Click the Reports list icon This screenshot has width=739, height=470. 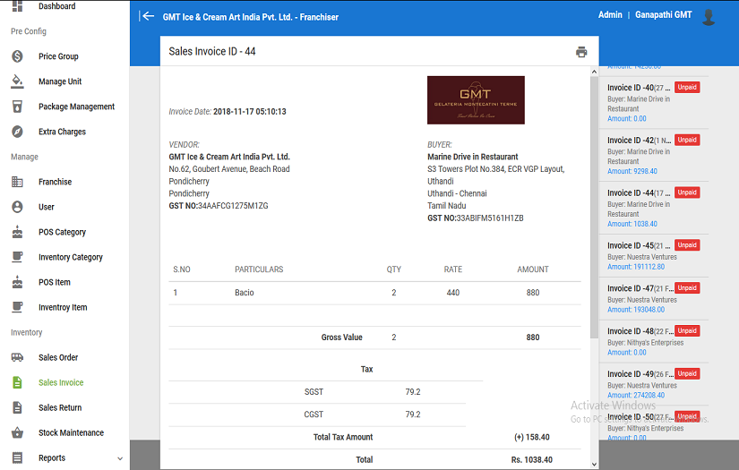(17, 457)
